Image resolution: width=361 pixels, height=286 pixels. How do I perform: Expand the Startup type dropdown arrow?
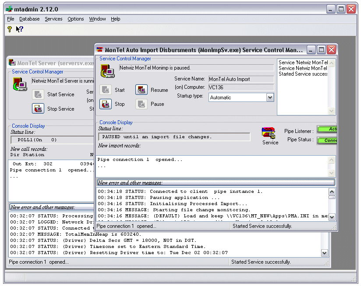click(270, 98)
